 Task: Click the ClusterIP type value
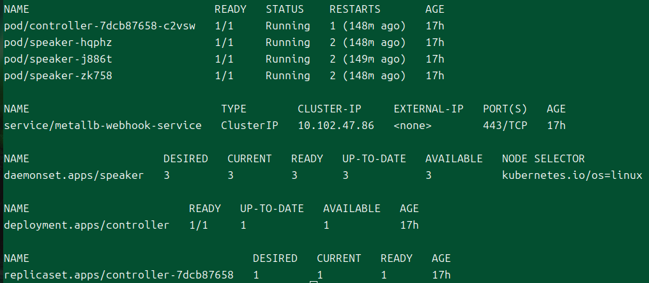(x=249, y=126)
